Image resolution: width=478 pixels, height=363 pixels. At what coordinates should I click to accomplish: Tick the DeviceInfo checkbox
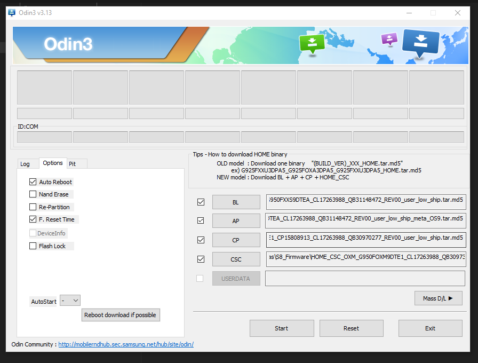pos(33,233)
